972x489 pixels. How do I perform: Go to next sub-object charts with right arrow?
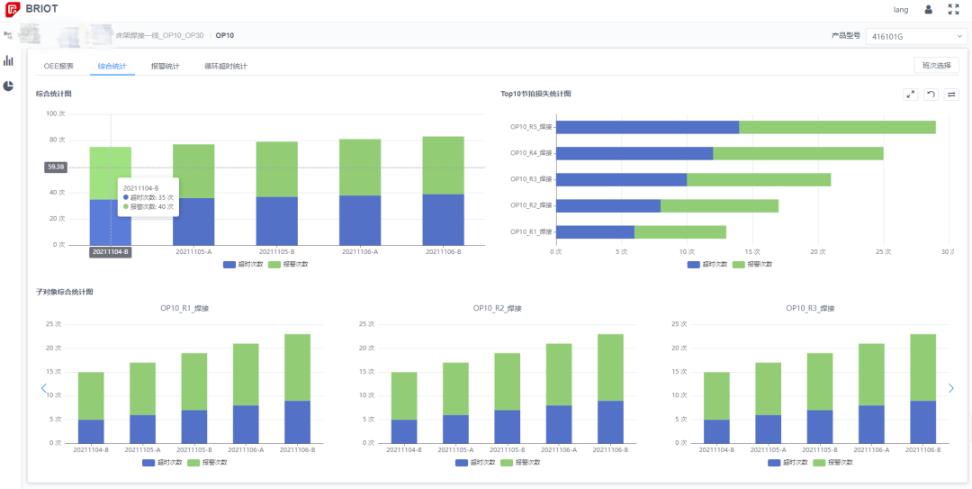[x=951, y=388]
